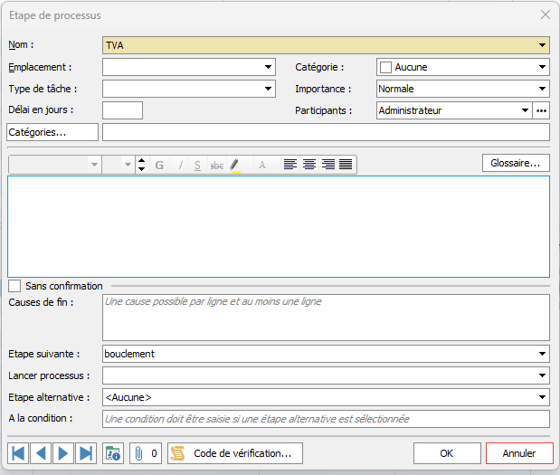The image size is (560, 475).
Task: Expand the Emplacement dropdown
Action: click(x=268, y=67)
